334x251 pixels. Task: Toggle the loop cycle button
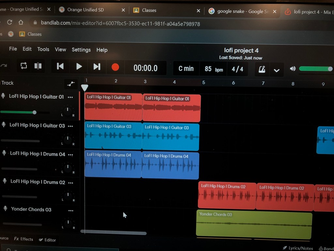tap(24, 66)
